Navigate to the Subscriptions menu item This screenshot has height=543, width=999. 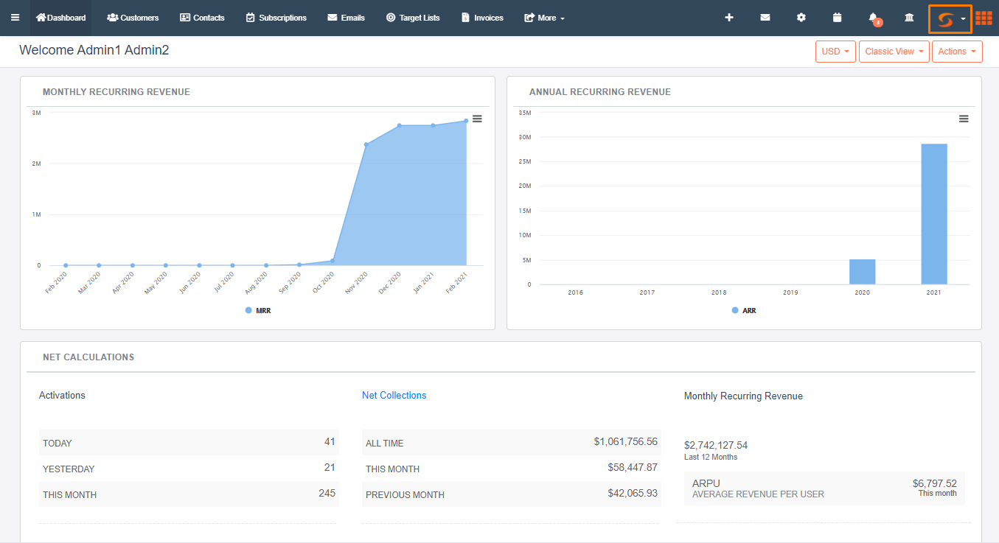click(276, 18)
